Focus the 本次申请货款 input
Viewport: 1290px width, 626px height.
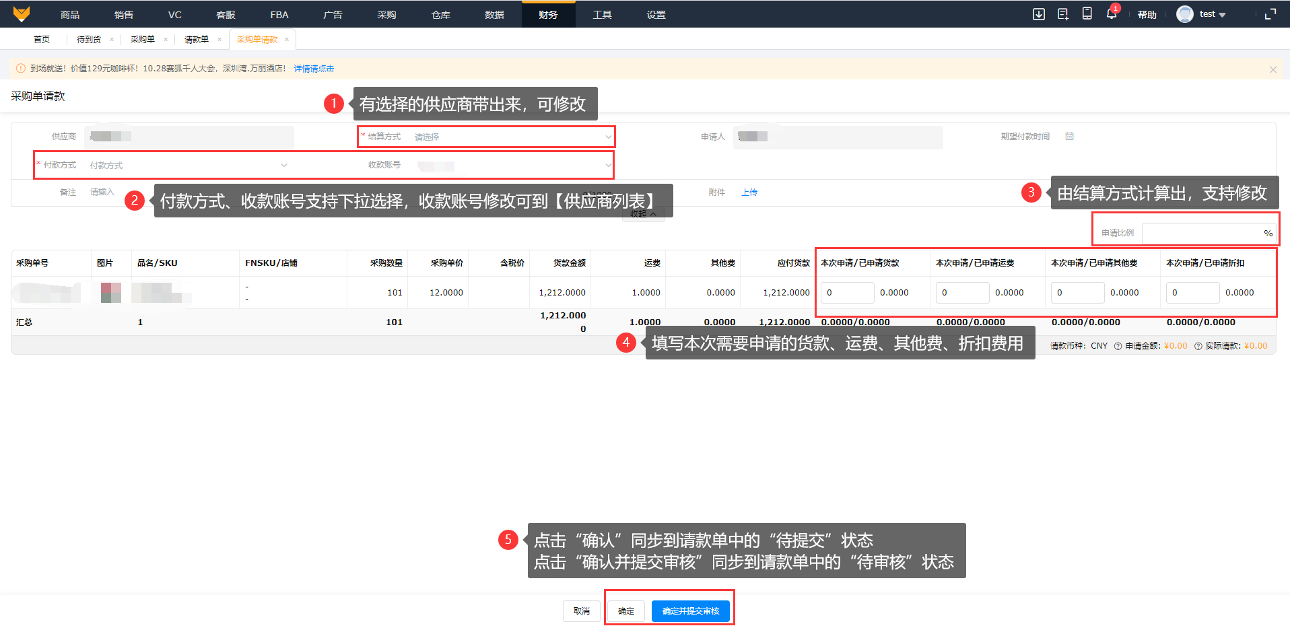(847, 293)
